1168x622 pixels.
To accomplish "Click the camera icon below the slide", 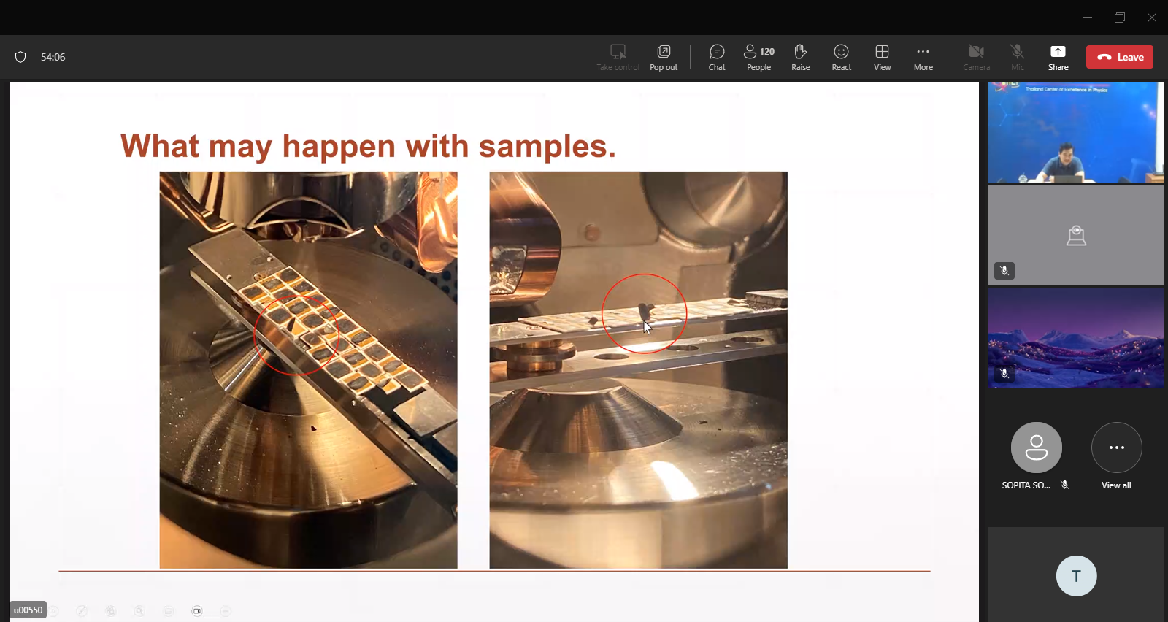I will tap(197, 611).
